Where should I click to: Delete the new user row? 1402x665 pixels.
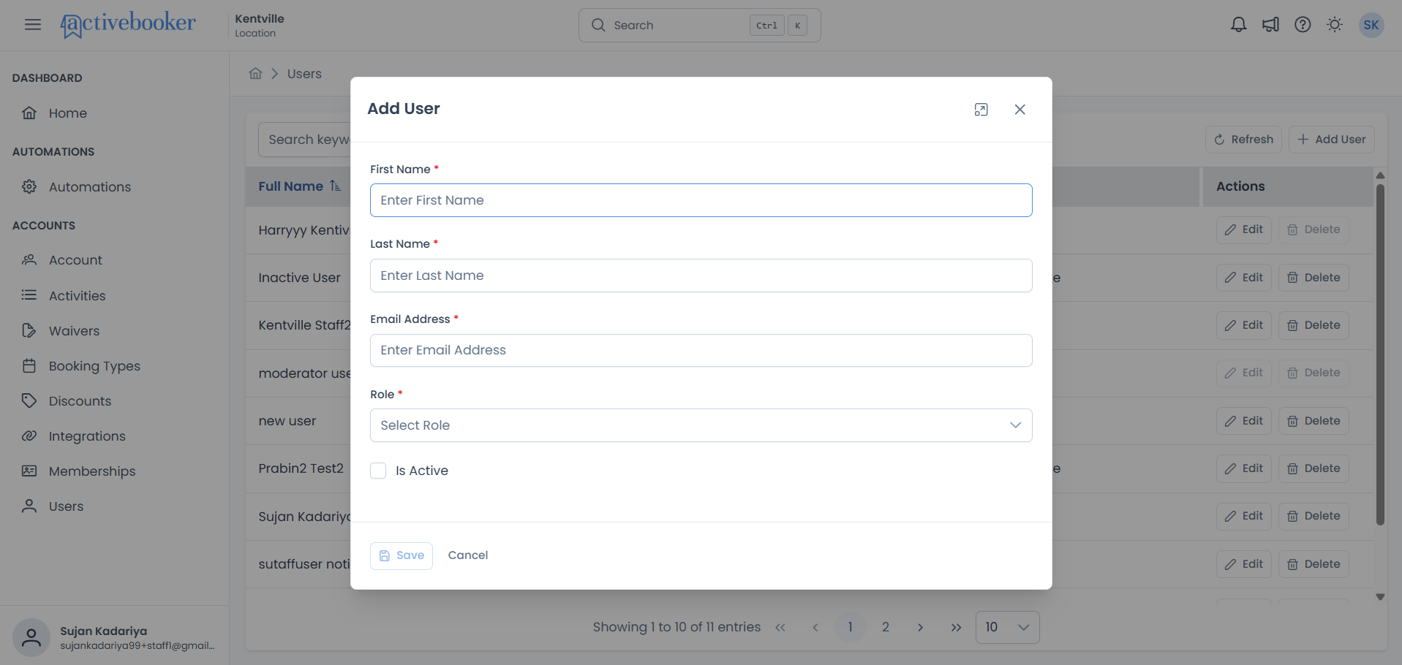tap(1314, 421)
